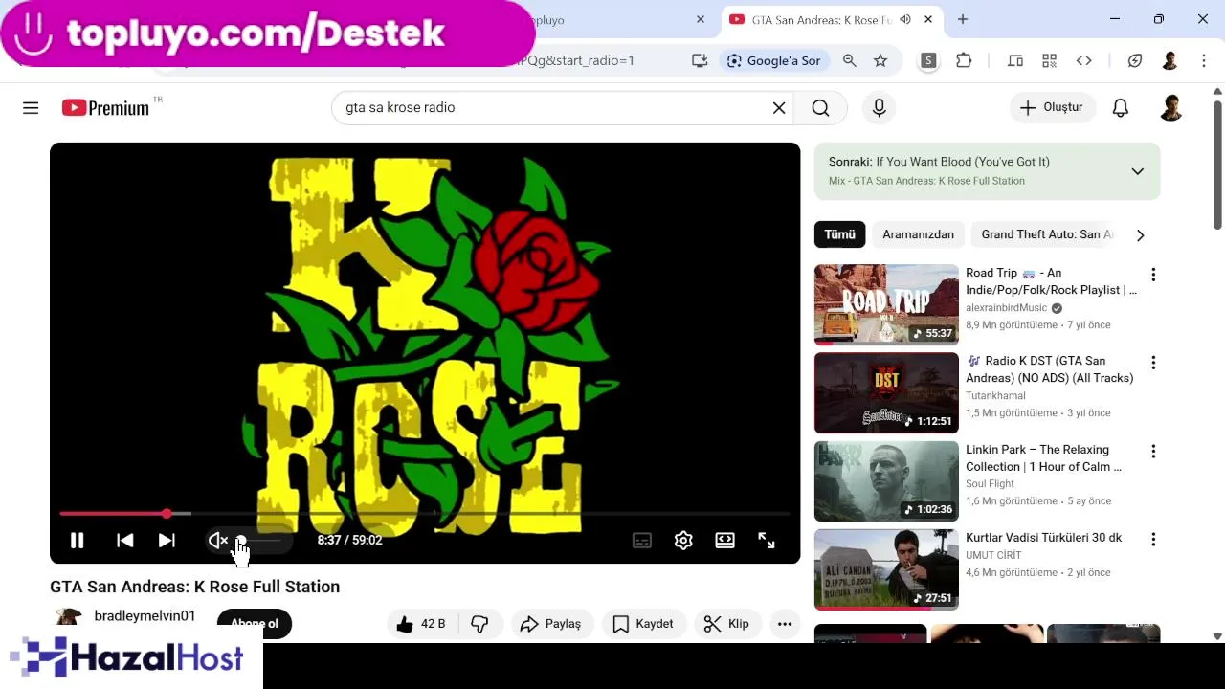The height and width of the screenshot is (689, 1225).
Task: Open more actions three-dot menu under video
Action: coord(785,624)
